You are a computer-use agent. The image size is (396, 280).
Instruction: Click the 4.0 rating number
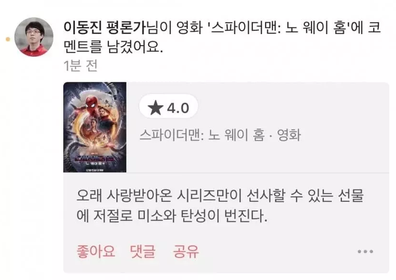pos(178,108)
